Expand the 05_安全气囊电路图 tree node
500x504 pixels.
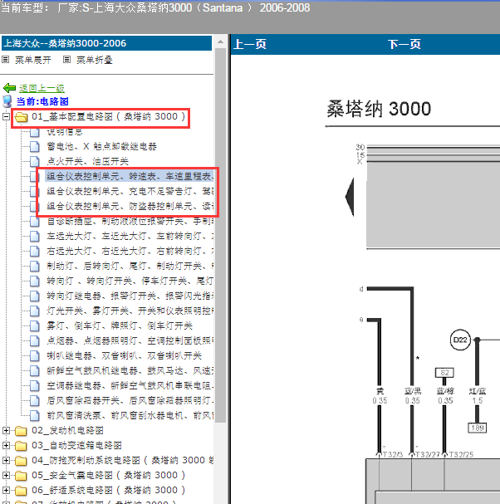tap(6, 475)
